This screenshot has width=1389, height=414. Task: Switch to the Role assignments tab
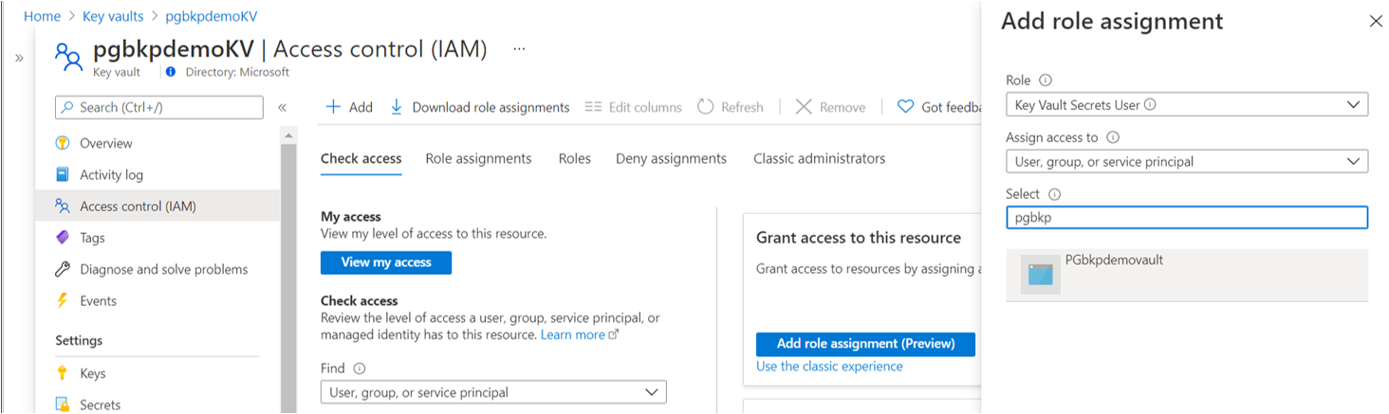pos(478,158)
